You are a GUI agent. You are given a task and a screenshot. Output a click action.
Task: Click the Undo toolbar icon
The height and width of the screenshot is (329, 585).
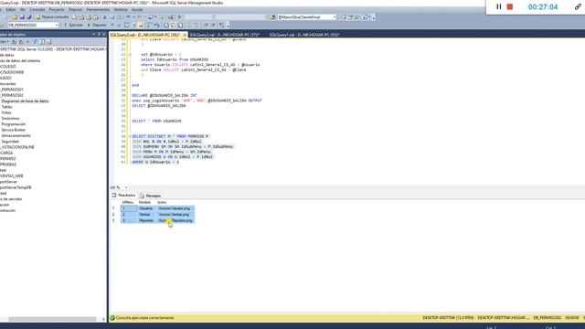tap(128, 17)
